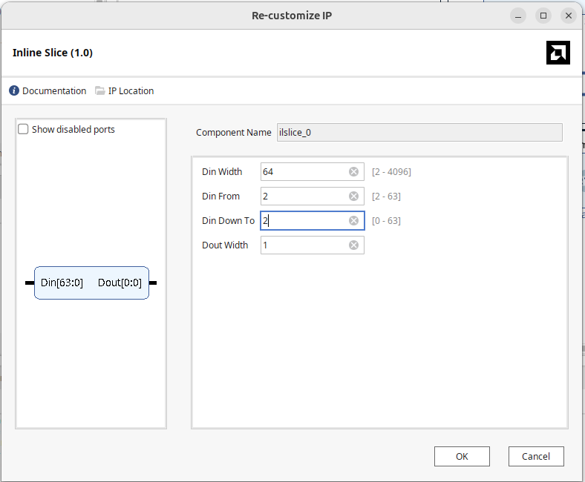Click the Documentation info icon
Viewport: 585px width, 482px height.
coord(14,91)
